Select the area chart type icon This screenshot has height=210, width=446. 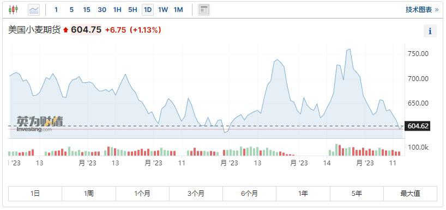coord(34,10)
